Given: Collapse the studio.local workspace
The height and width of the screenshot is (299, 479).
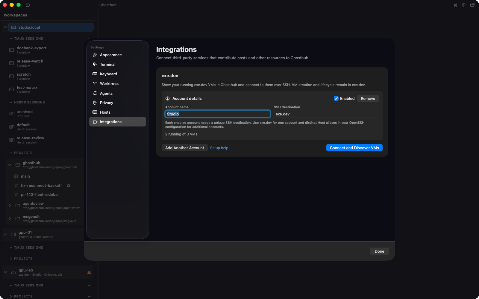Looking at the screenshot, I should 5,27.
